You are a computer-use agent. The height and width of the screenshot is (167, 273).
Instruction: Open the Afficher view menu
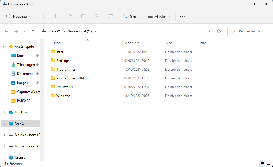point(159,16)
